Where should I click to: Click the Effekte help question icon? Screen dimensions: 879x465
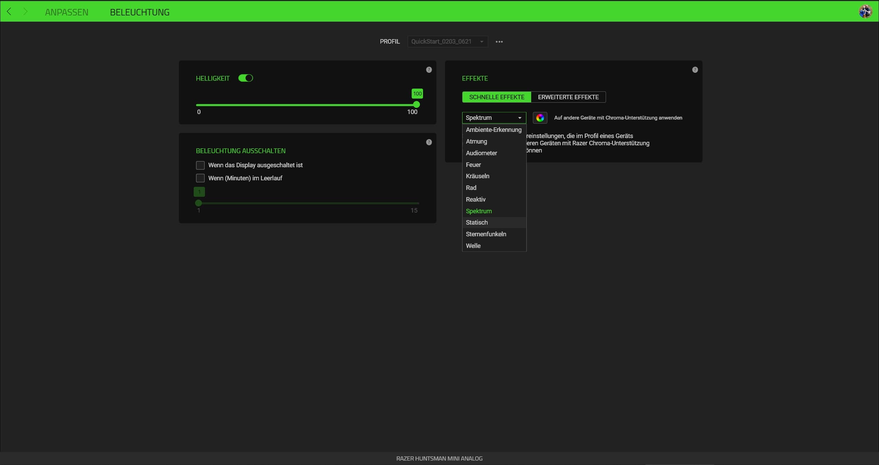(x=695, y=70)
